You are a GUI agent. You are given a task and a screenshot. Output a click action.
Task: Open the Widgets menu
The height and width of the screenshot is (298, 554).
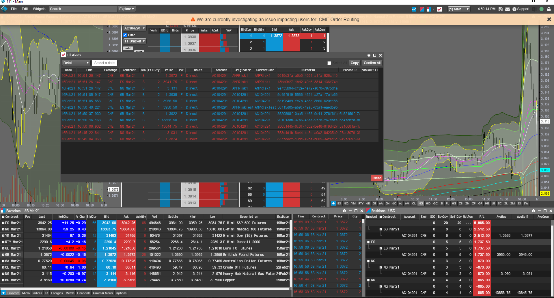[x=39, y=9]
